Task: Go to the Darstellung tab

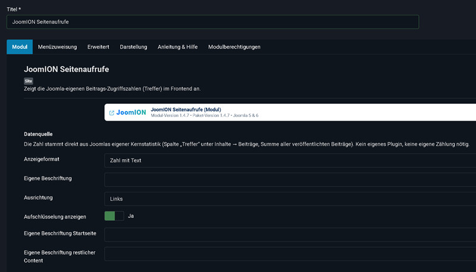Action: pyautogui.click(x=133, y=47)
